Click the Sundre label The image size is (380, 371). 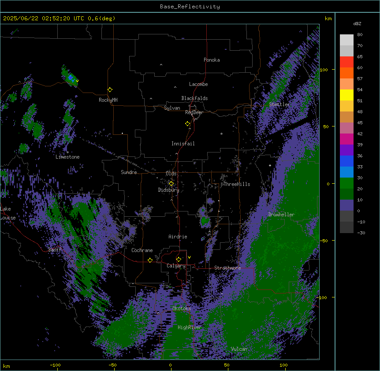point(129,172)
